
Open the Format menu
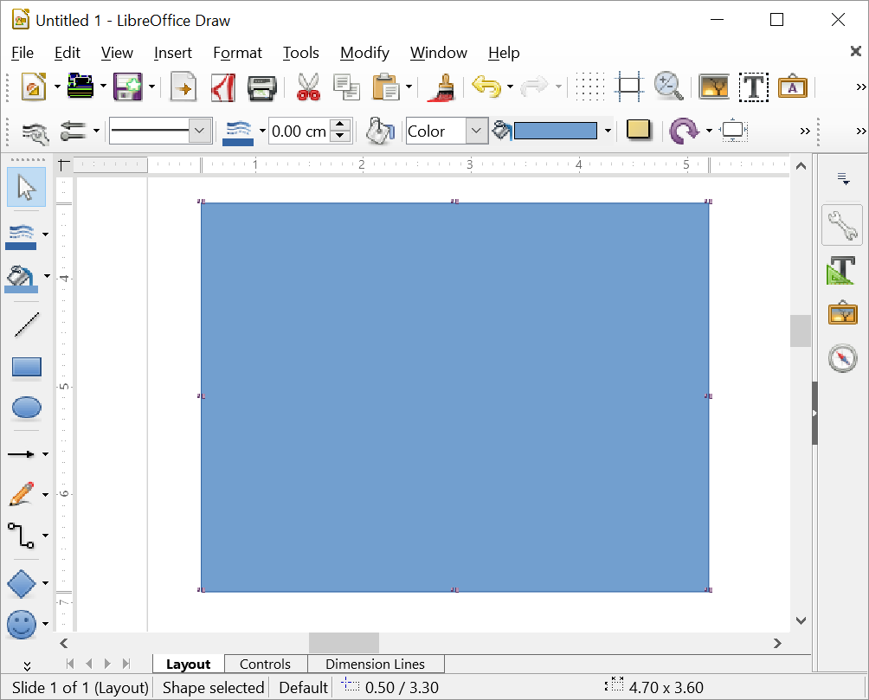(237, 53)
